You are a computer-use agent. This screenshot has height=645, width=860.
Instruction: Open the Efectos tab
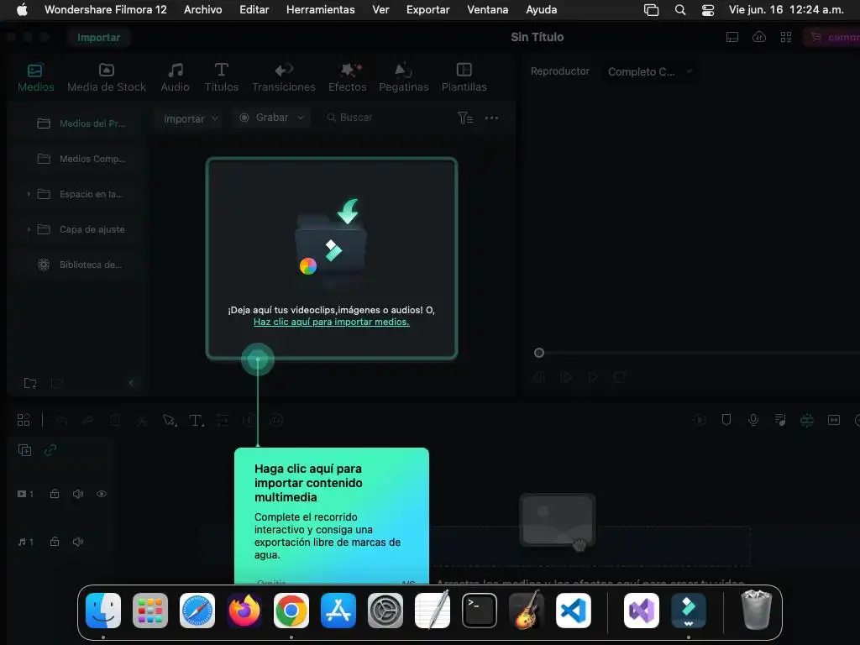347,77
